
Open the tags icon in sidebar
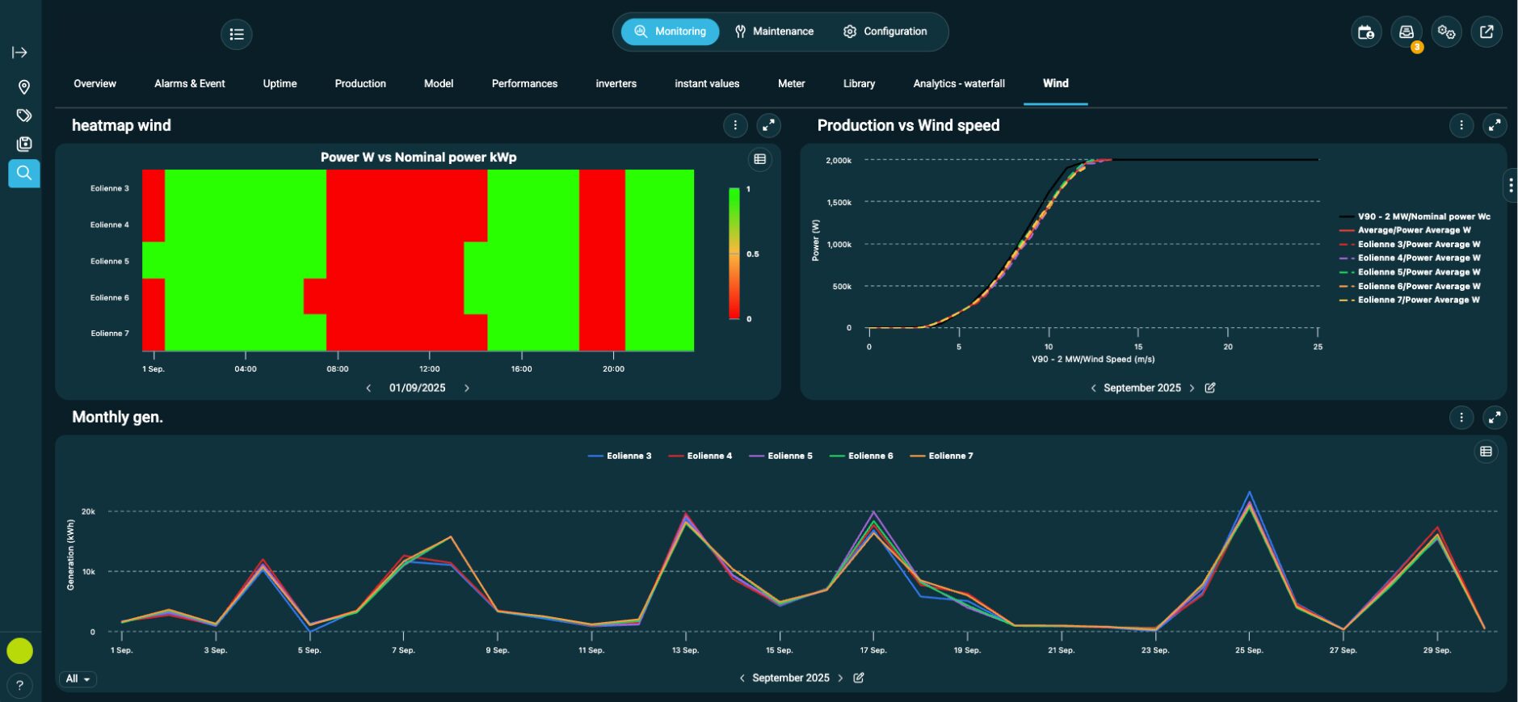(23, 116)
